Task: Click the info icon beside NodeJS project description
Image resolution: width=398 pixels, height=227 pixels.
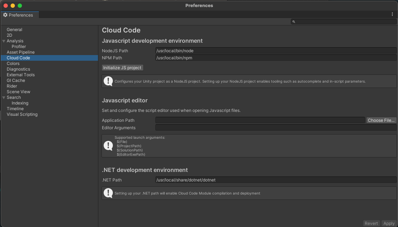Action: tap(108, 81)
